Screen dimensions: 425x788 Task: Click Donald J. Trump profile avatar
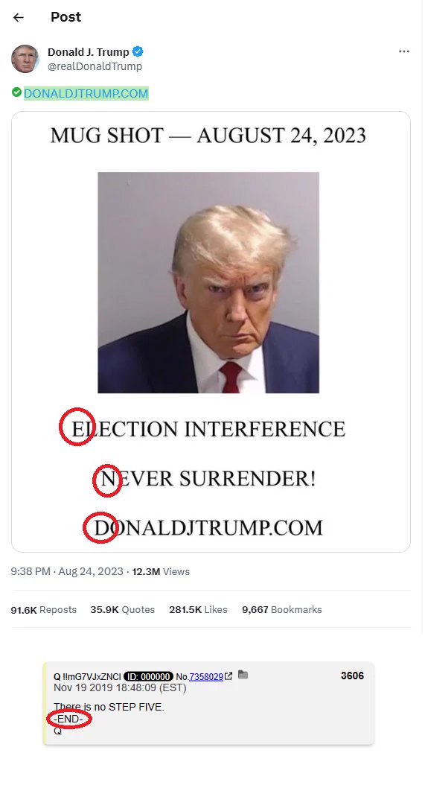pyautogui.click(x=25, y=59)
